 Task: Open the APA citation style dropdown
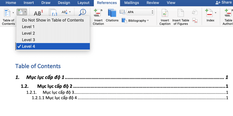pos(140,12)
